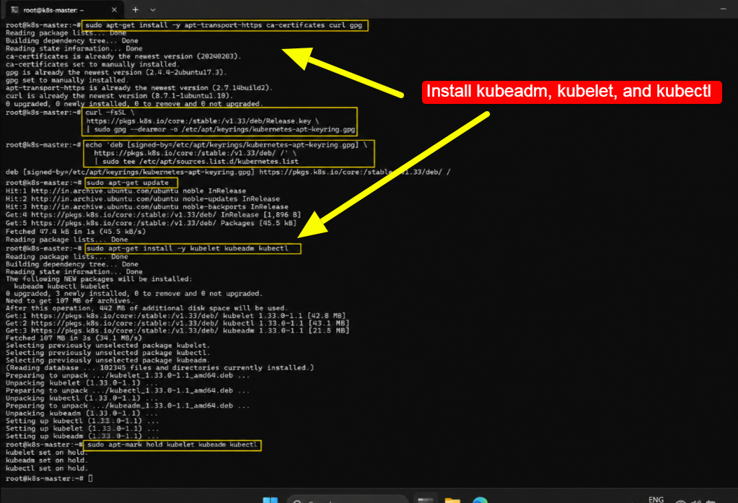
Task: Click 'apt-transport-https is already the newest version' line
Action: pos(139,87)
